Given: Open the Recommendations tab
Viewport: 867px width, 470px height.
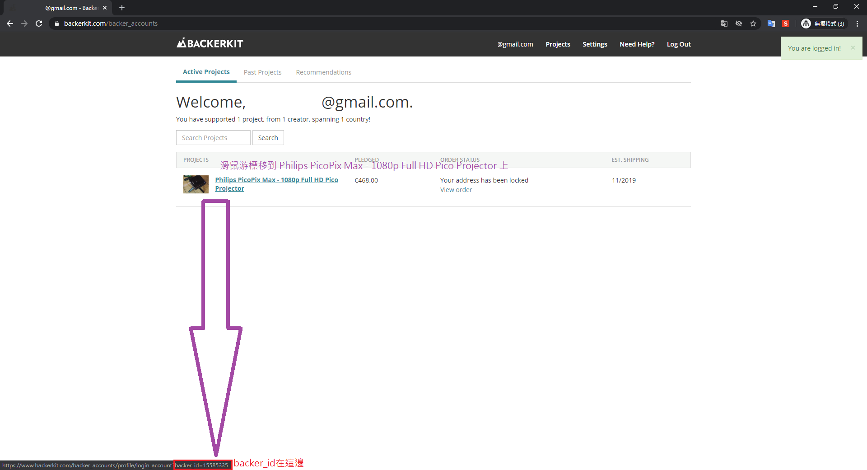Looking at the screenshot, I should point(323,72).
